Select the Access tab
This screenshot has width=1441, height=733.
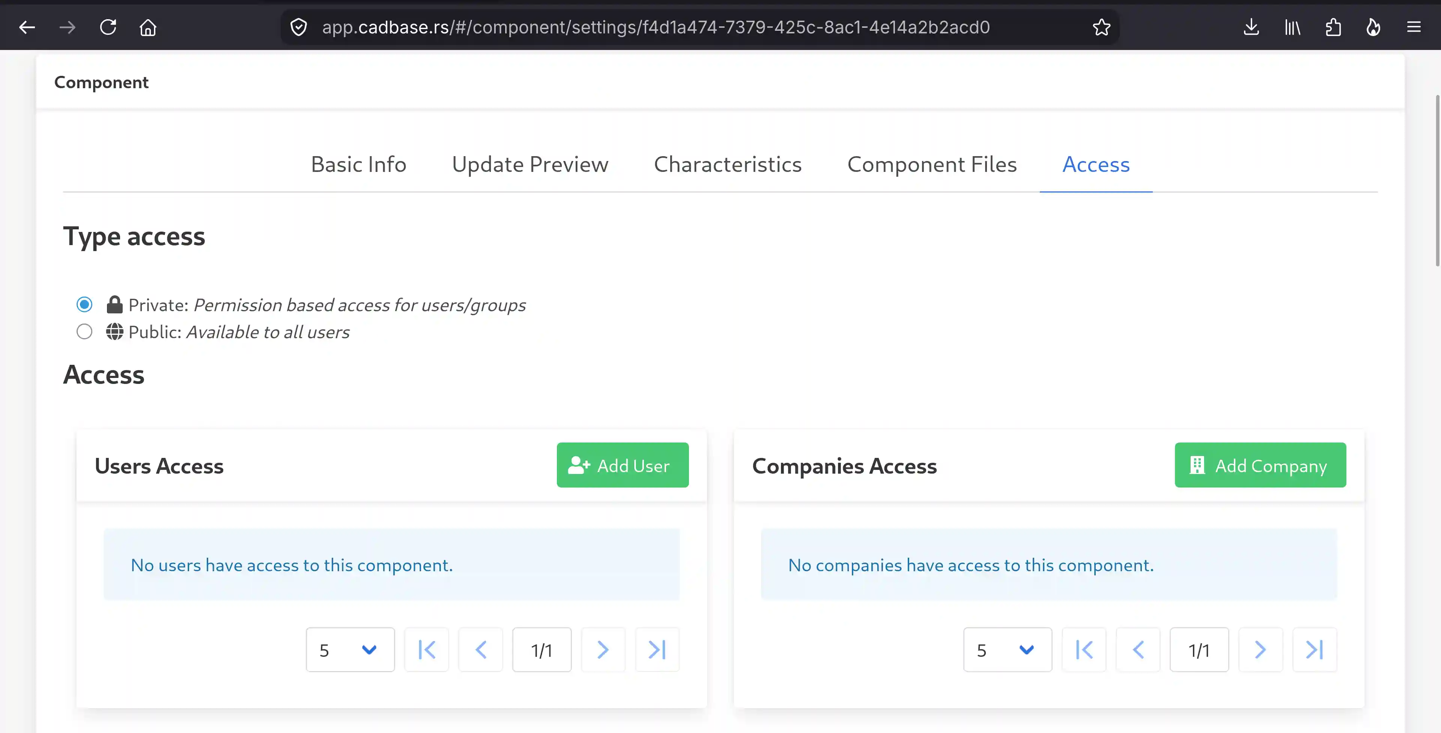coord(1096,164)
